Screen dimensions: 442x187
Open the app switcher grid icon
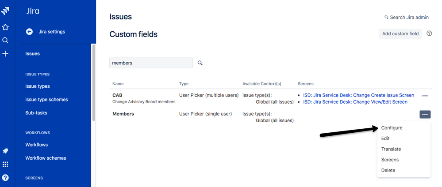click(x=5, y=164)
